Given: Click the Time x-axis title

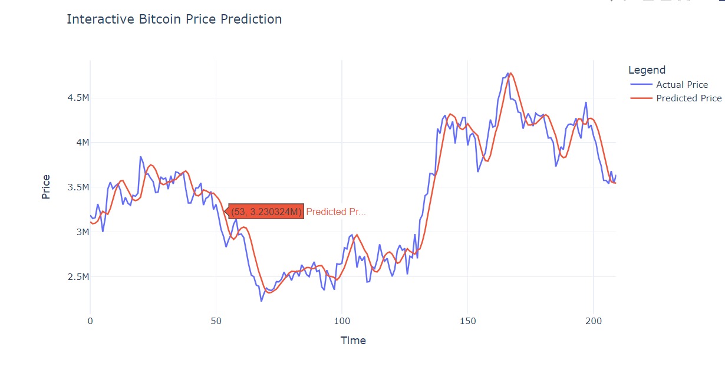Looking at the screenshot, I should click(353, 341).
